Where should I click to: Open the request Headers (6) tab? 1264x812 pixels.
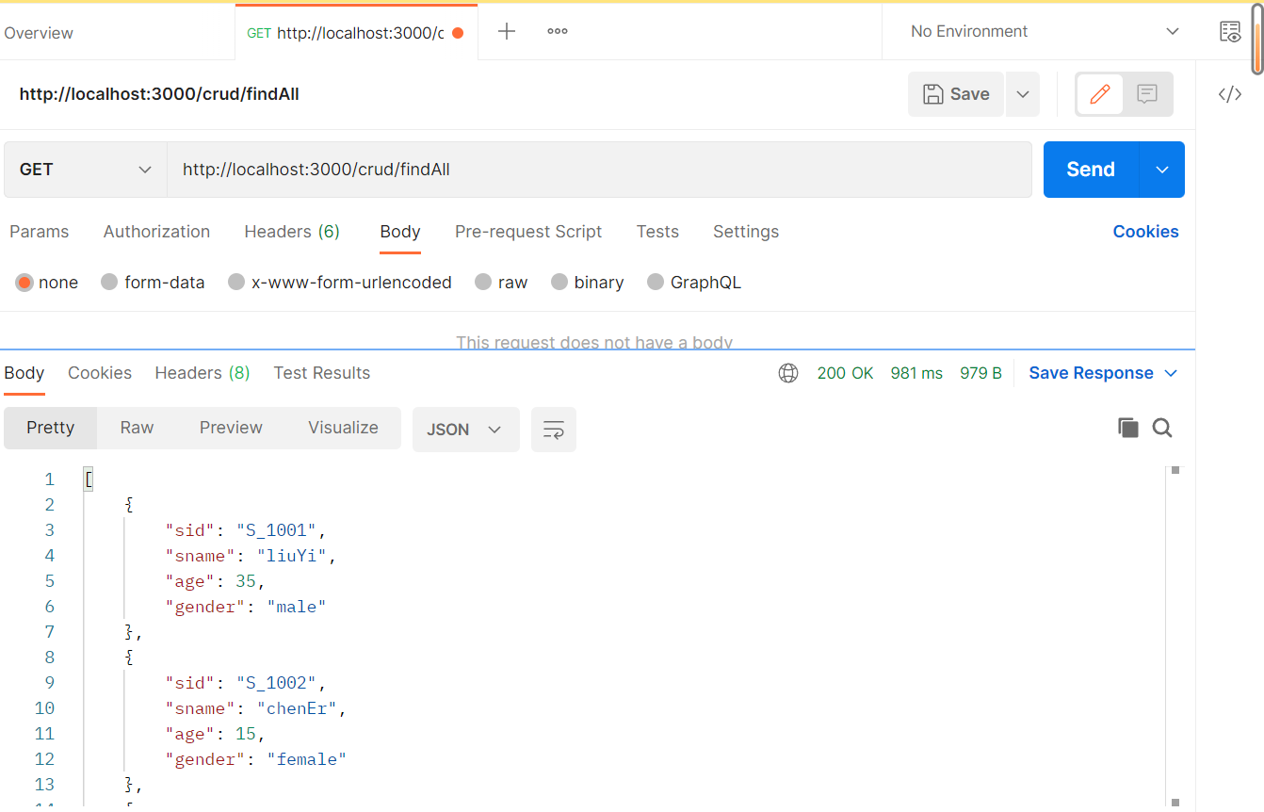[292, 232]
